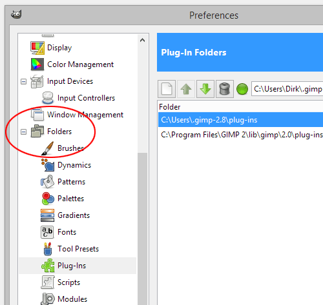The image size is (323, 305).
Task: Click the Gradients bars icon
Action: click(47, 215)
